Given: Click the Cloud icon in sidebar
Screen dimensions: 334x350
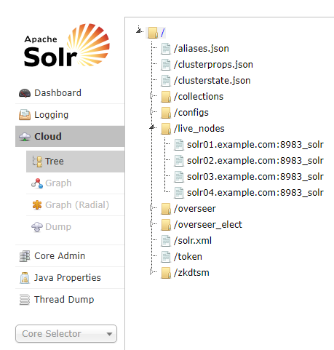Looking at the screenshot, I should 25,137.
